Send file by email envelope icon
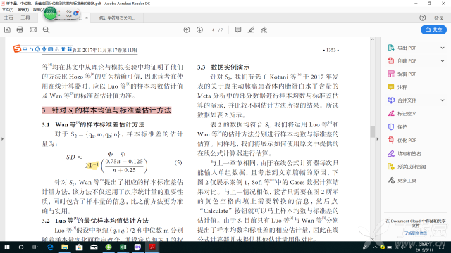This screenshot has width=451, height=253. click(x=33, y=30)
